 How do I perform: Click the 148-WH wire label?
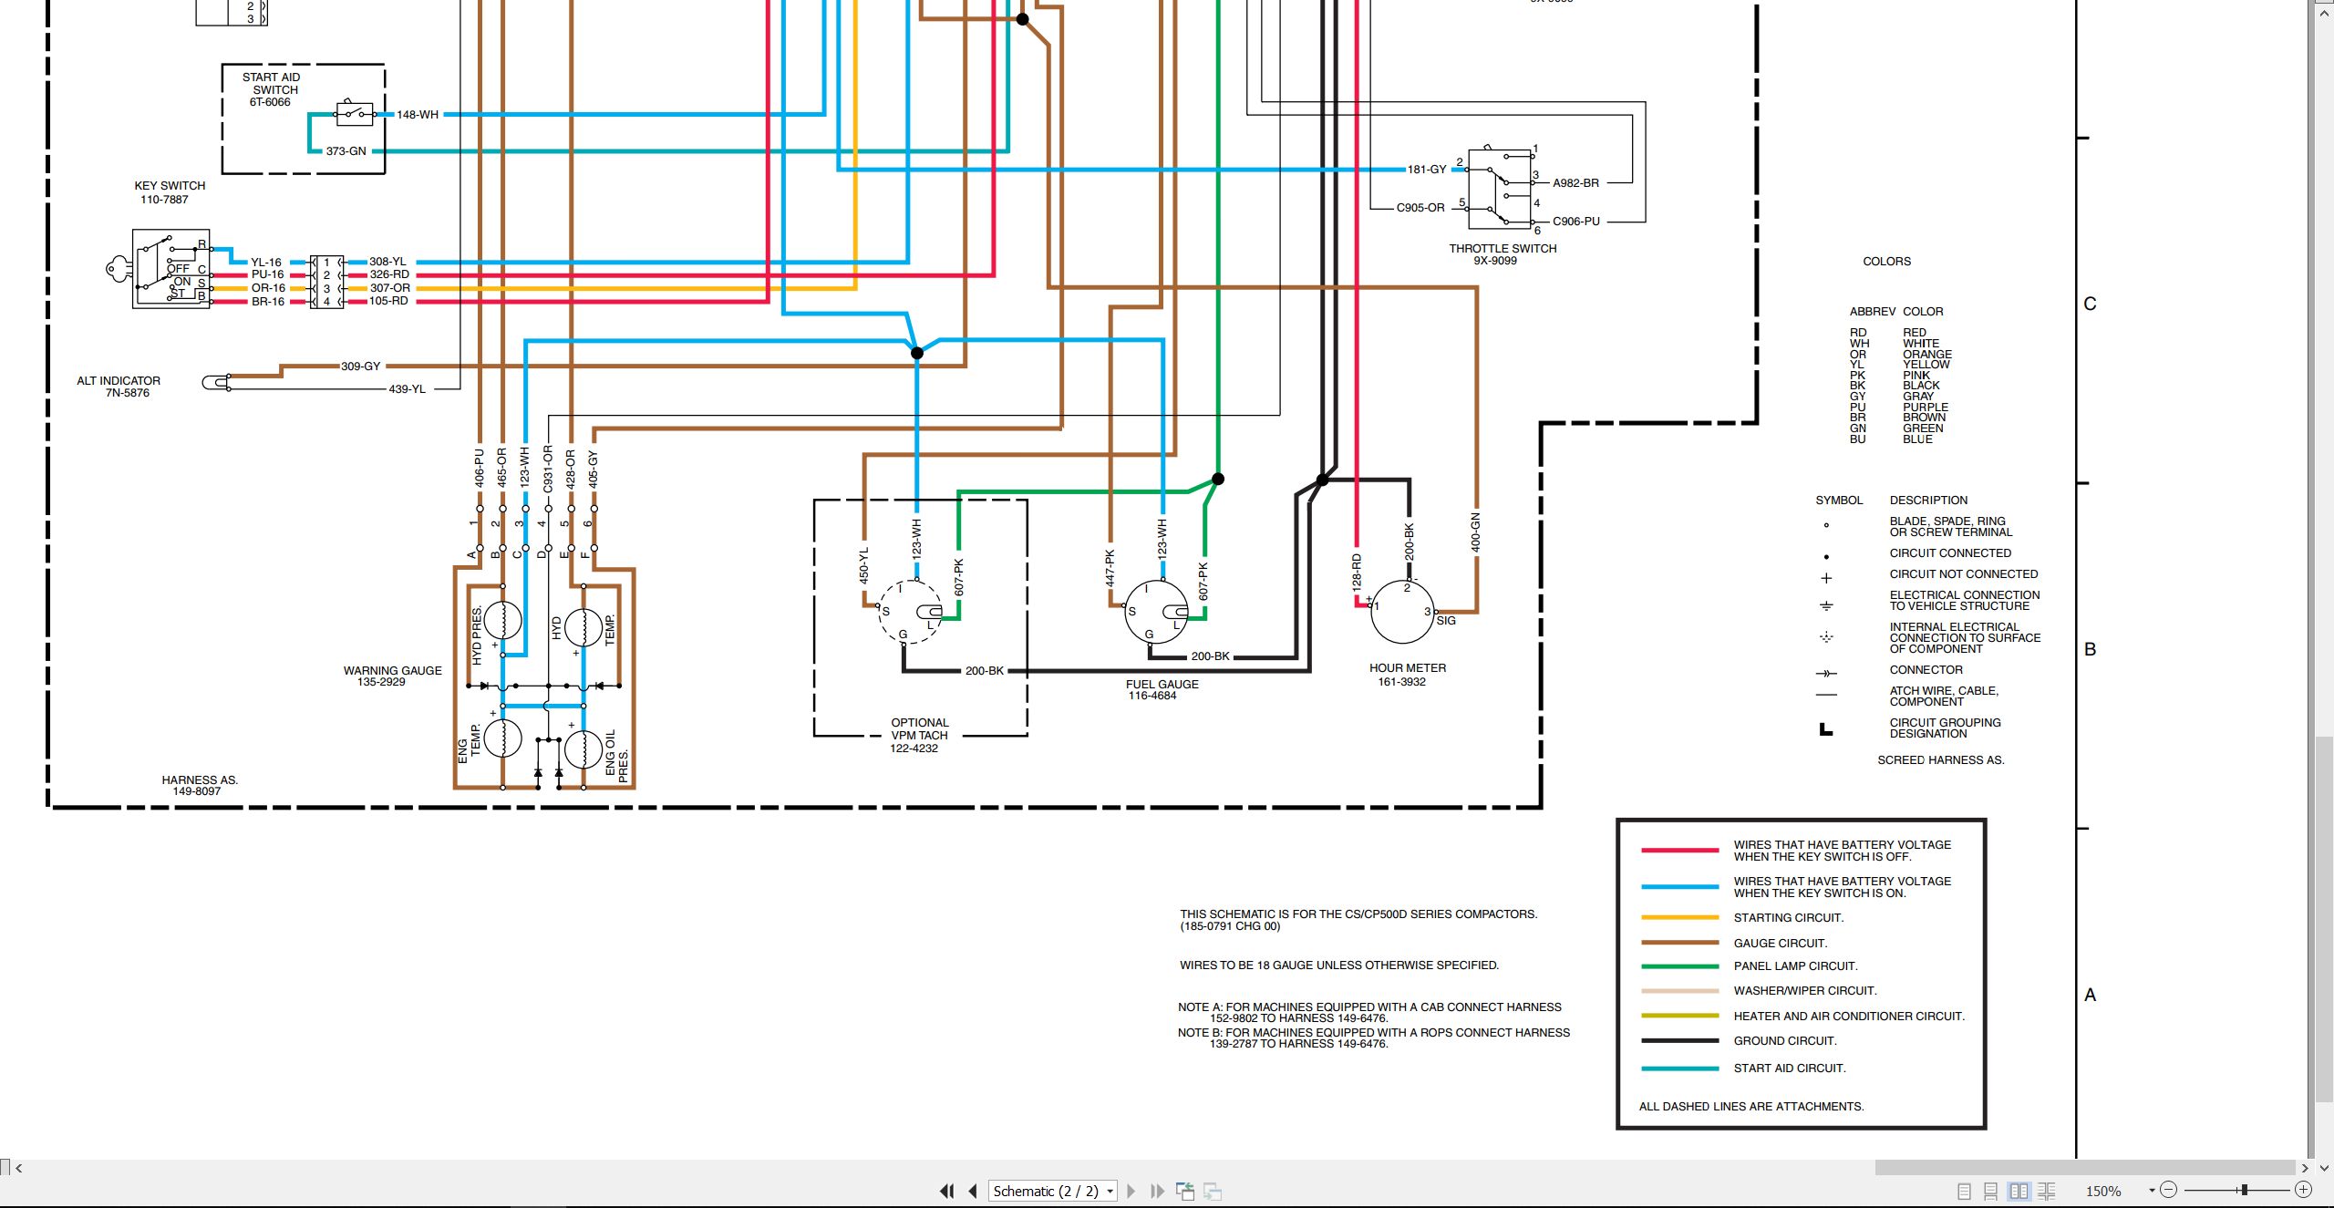click(418, 115)
